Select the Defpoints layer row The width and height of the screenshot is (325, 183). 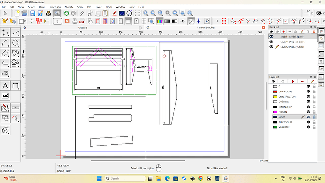coord(292,102)
